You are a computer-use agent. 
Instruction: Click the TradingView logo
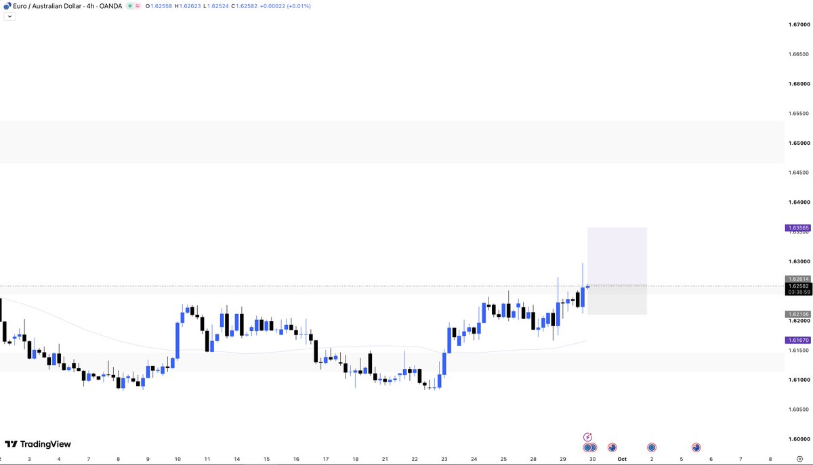tap(38, 444)
